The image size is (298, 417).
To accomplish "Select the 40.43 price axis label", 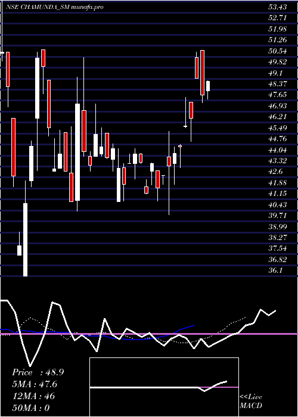I will point(277,205).
